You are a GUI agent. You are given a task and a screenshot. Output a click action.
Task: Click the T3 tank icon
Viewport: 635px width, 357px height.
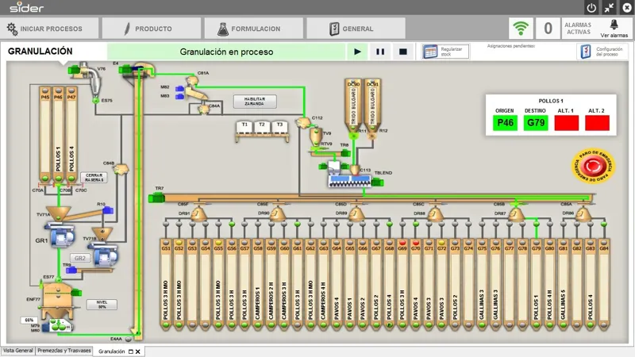[x=279, y=128]
